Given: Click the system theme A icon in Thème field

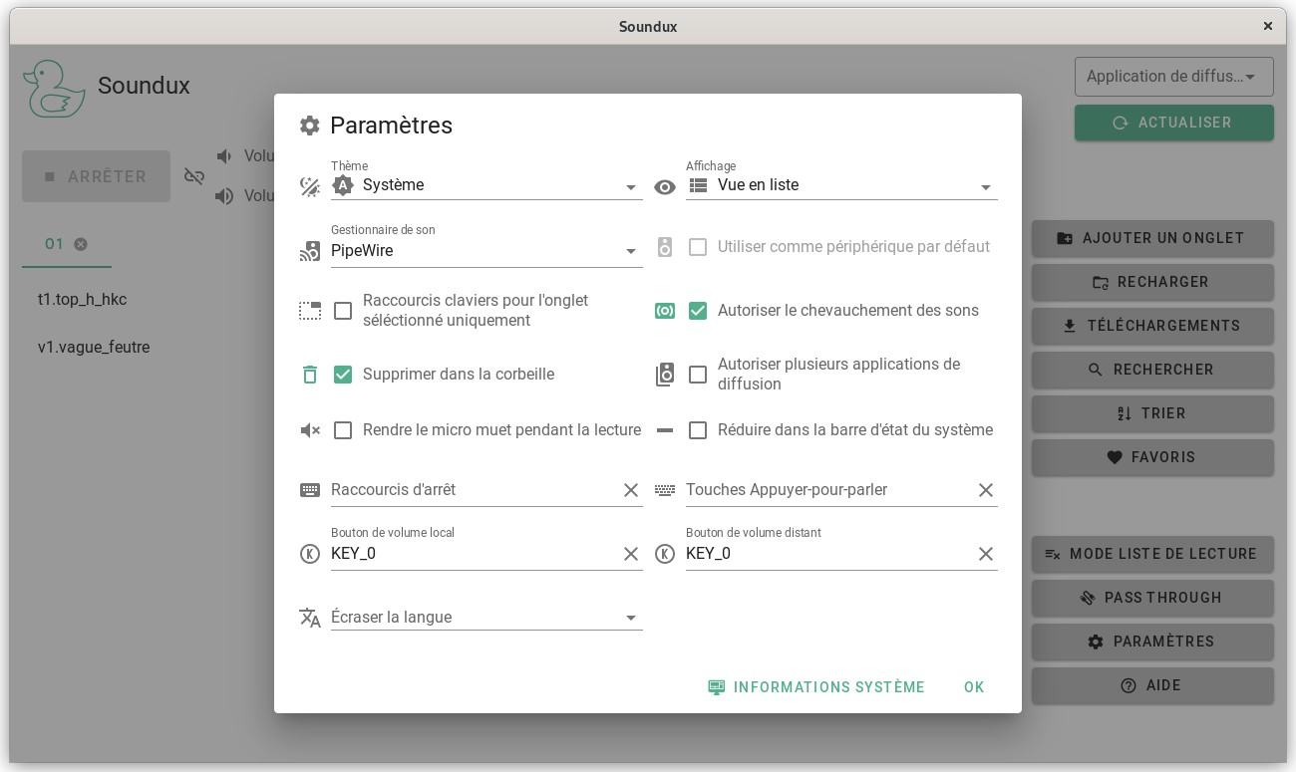Looking at the screenshot, I should (343, 185).
